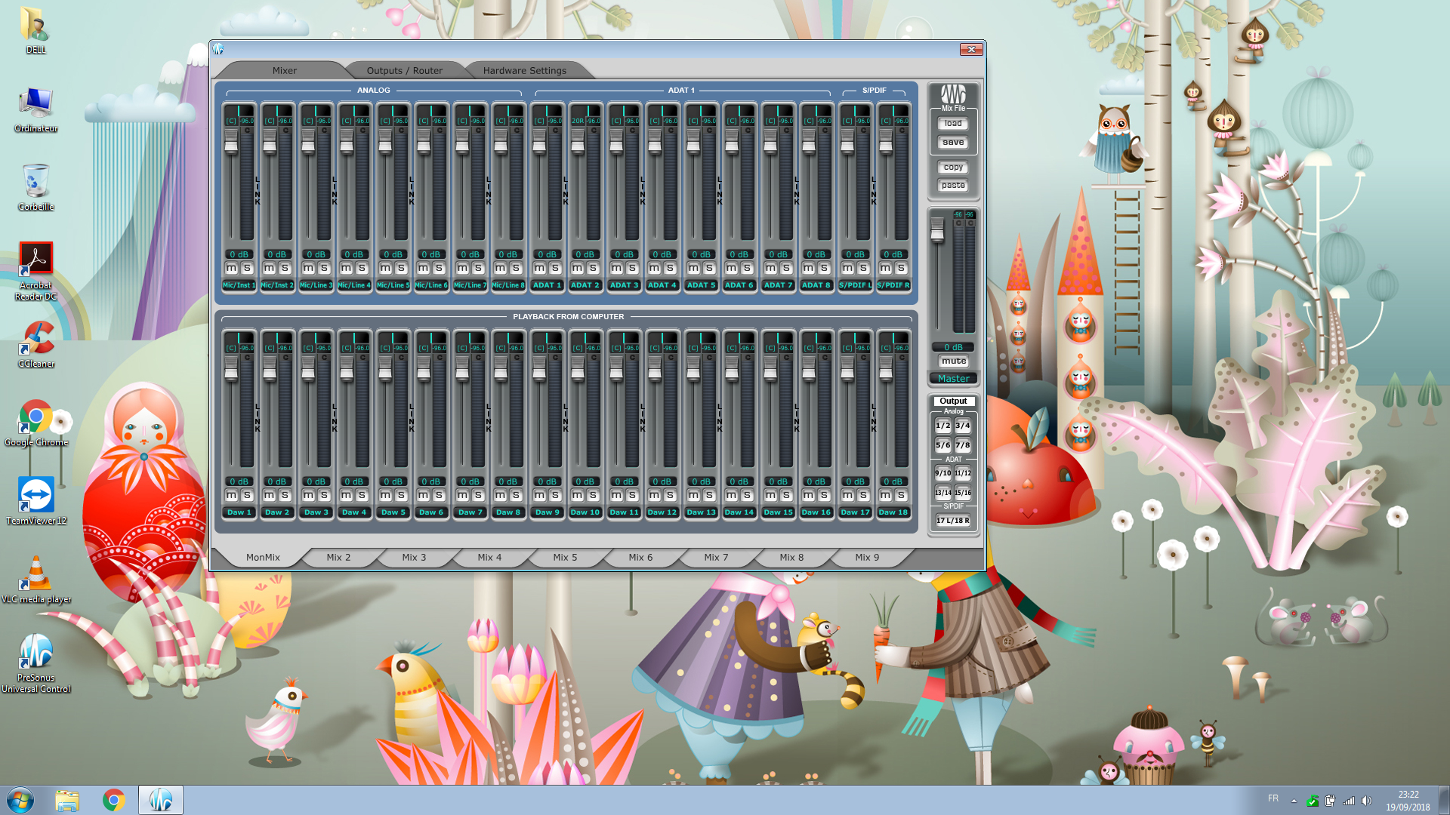Screen dimensions: 1450x815
Task: Click the master mute button
Action: [x=953, y=361]
